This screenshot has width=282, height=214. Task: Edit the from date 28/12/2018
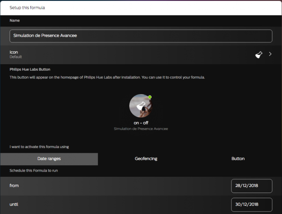click(x=252, y=186)
